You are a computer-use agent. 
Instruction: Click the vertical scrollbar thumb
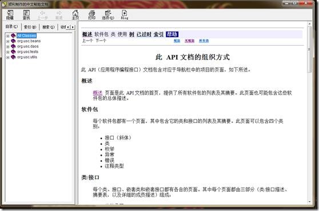click(x=309, y=49)
